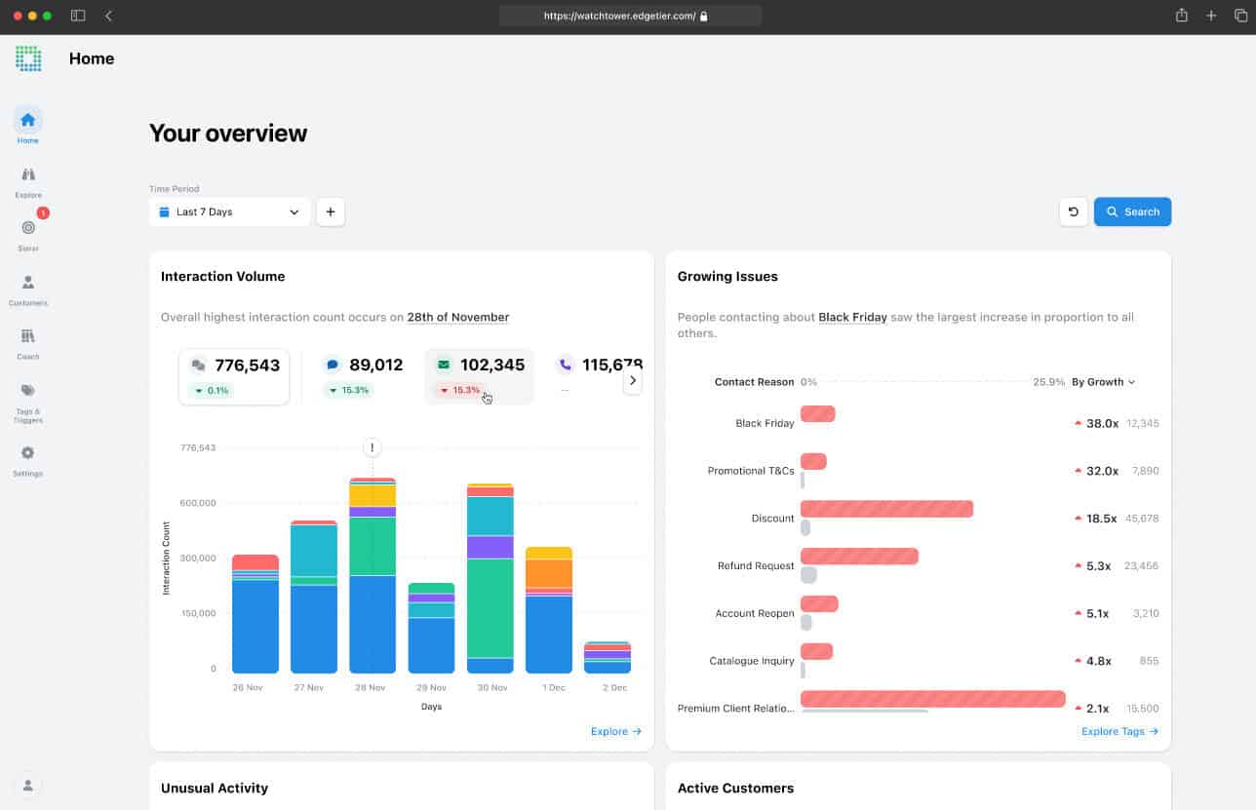The image size is (1256, 810).
Task: Select the 115,678 phone interactions card
Action: (x=599, y=376)
